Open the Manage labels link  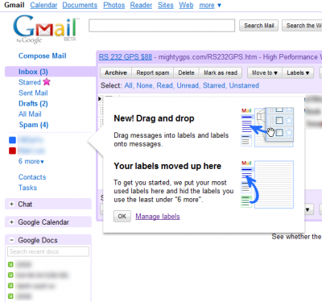click(x=158, y=217)
